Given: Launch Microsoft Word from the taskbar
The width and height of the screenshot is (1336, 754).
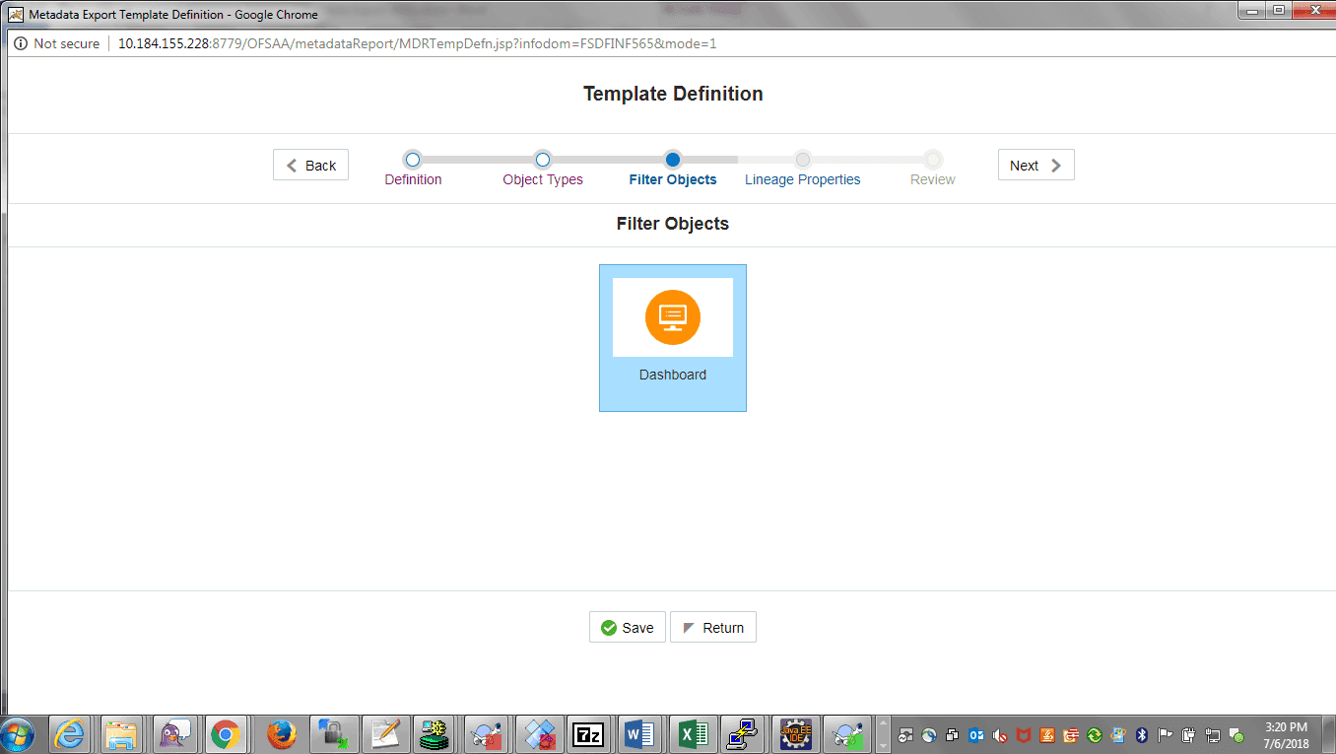Looking at the screenshot, I should point(641,734).
